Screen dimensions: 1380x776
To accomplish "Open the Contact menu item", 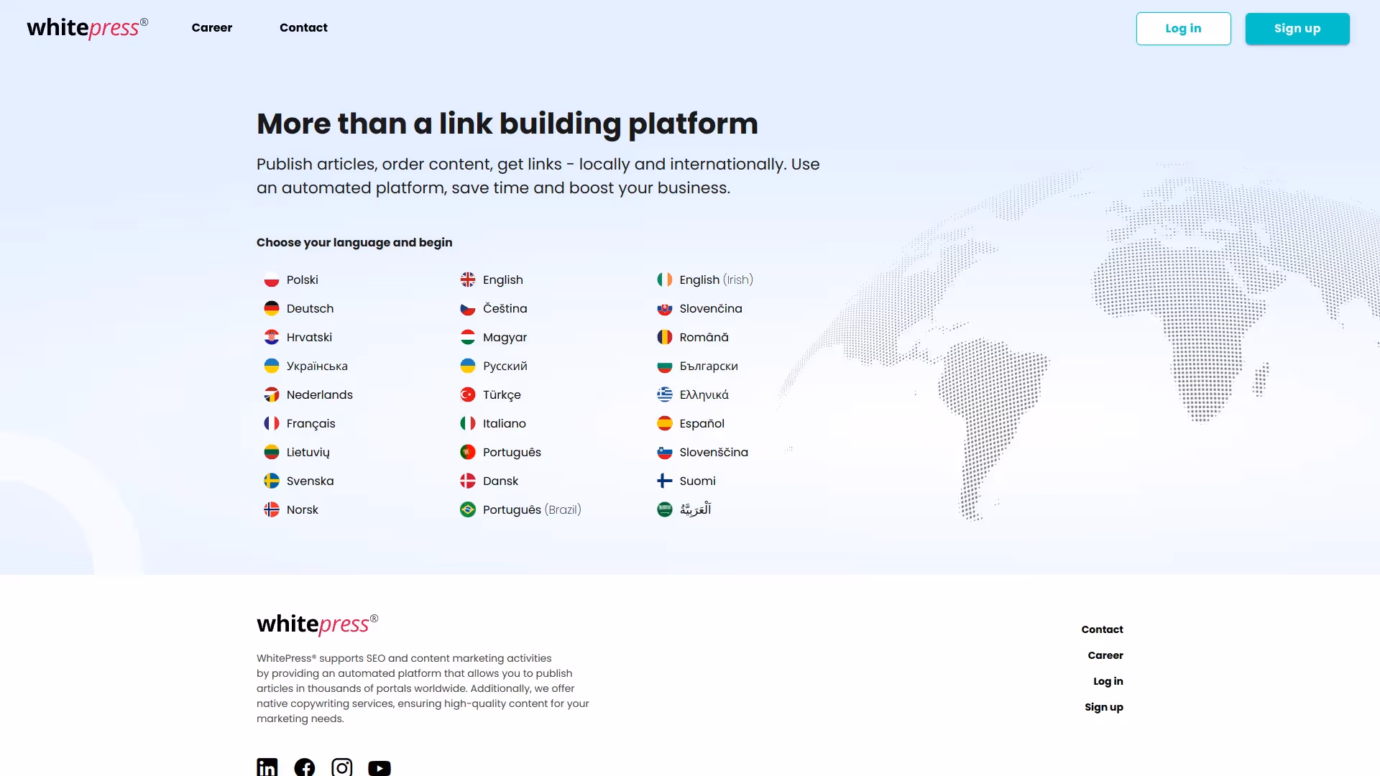I will click(303, 27).
